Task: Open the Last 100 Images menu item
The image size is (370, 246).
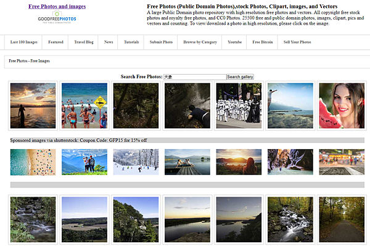Action: (x=24, y=42)
